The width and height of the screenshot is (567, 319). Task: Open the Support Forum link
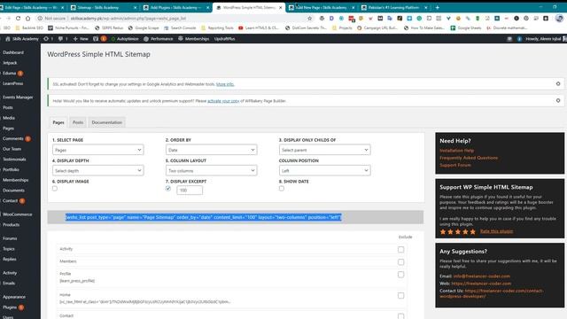(455, 165)
